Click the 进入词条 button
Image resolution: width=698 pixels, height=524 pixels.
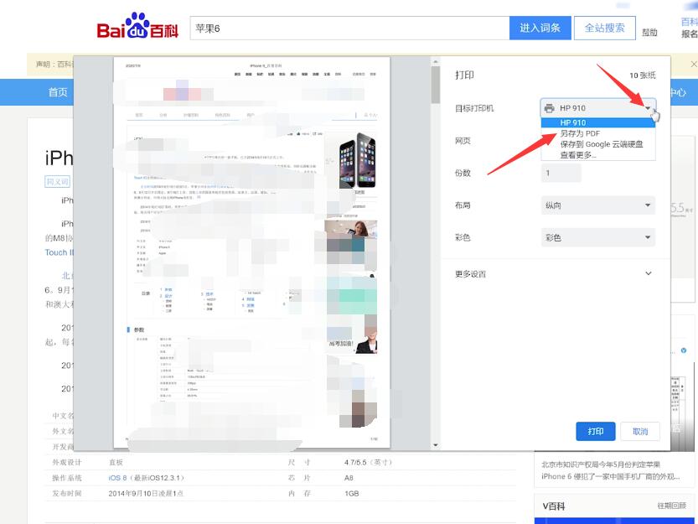coord(540,28)
